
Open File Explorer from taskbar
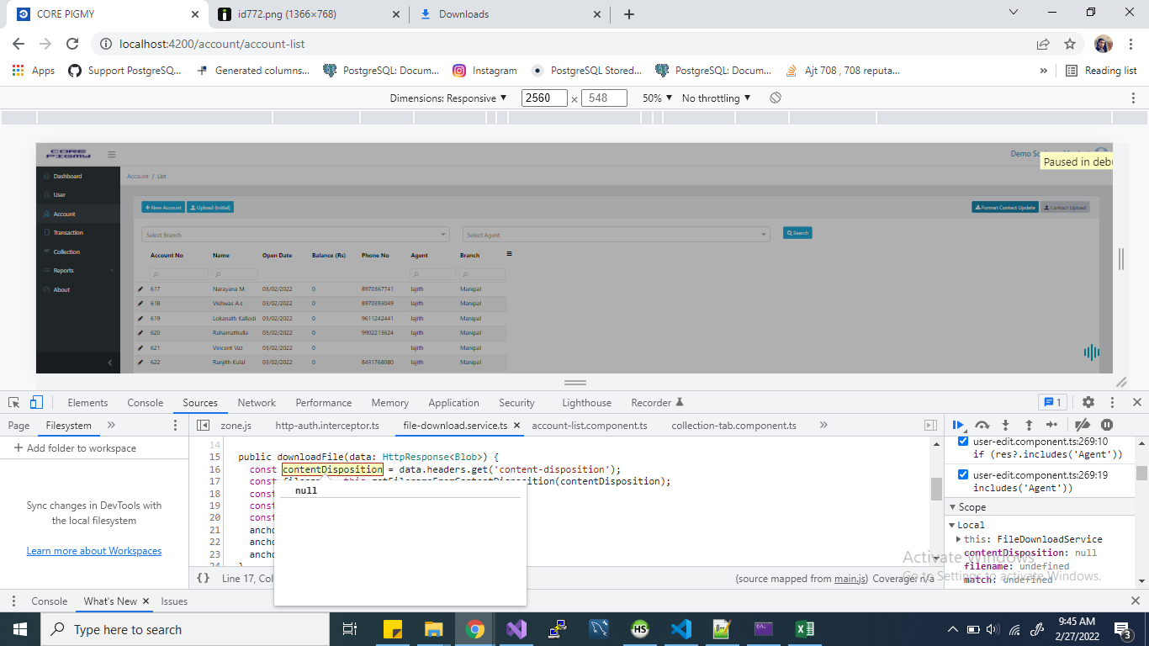[434, 629]
